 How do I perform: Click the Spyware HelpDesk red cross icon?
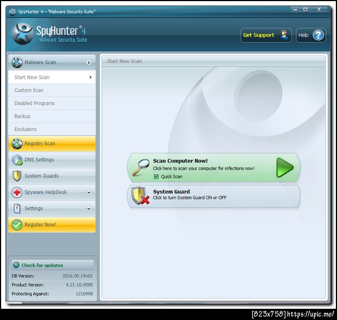coord(17,192)
